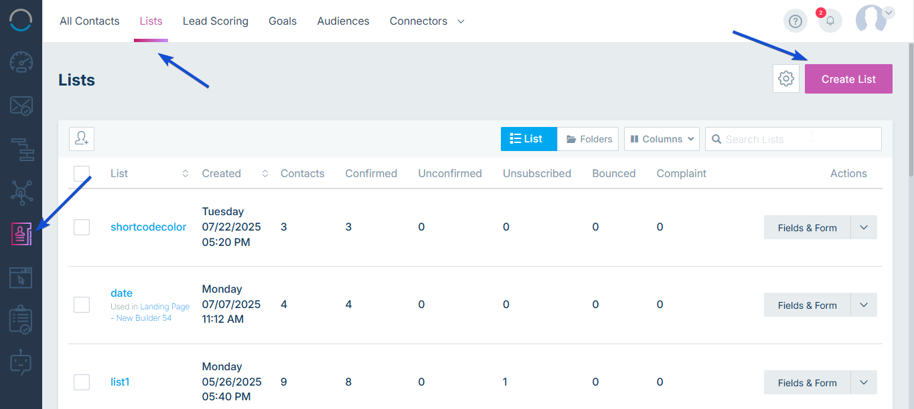
Task: Open the clipboard checklist icon in sidebar
Action: tap(21, 320)
